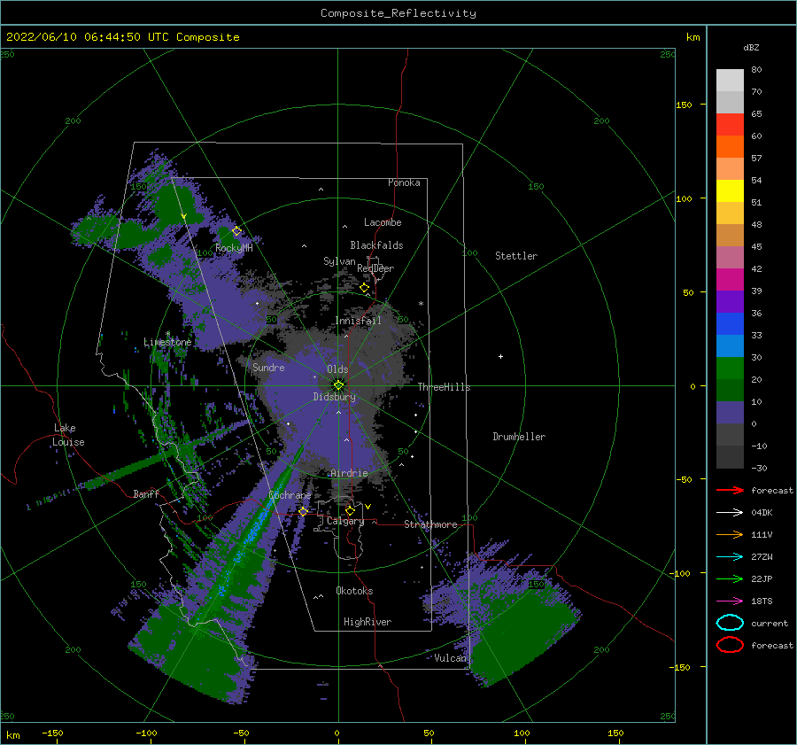Click the Vulcan town label
The height and width of the screenshot is (745, 797).
(x=450, y=658)
